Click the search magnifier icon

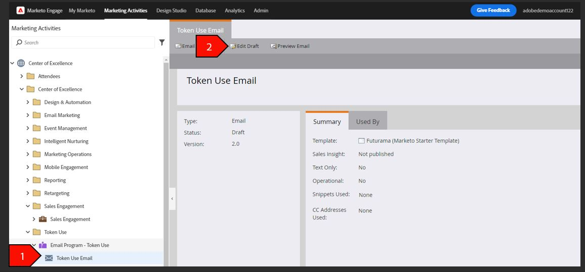[19, 42]
